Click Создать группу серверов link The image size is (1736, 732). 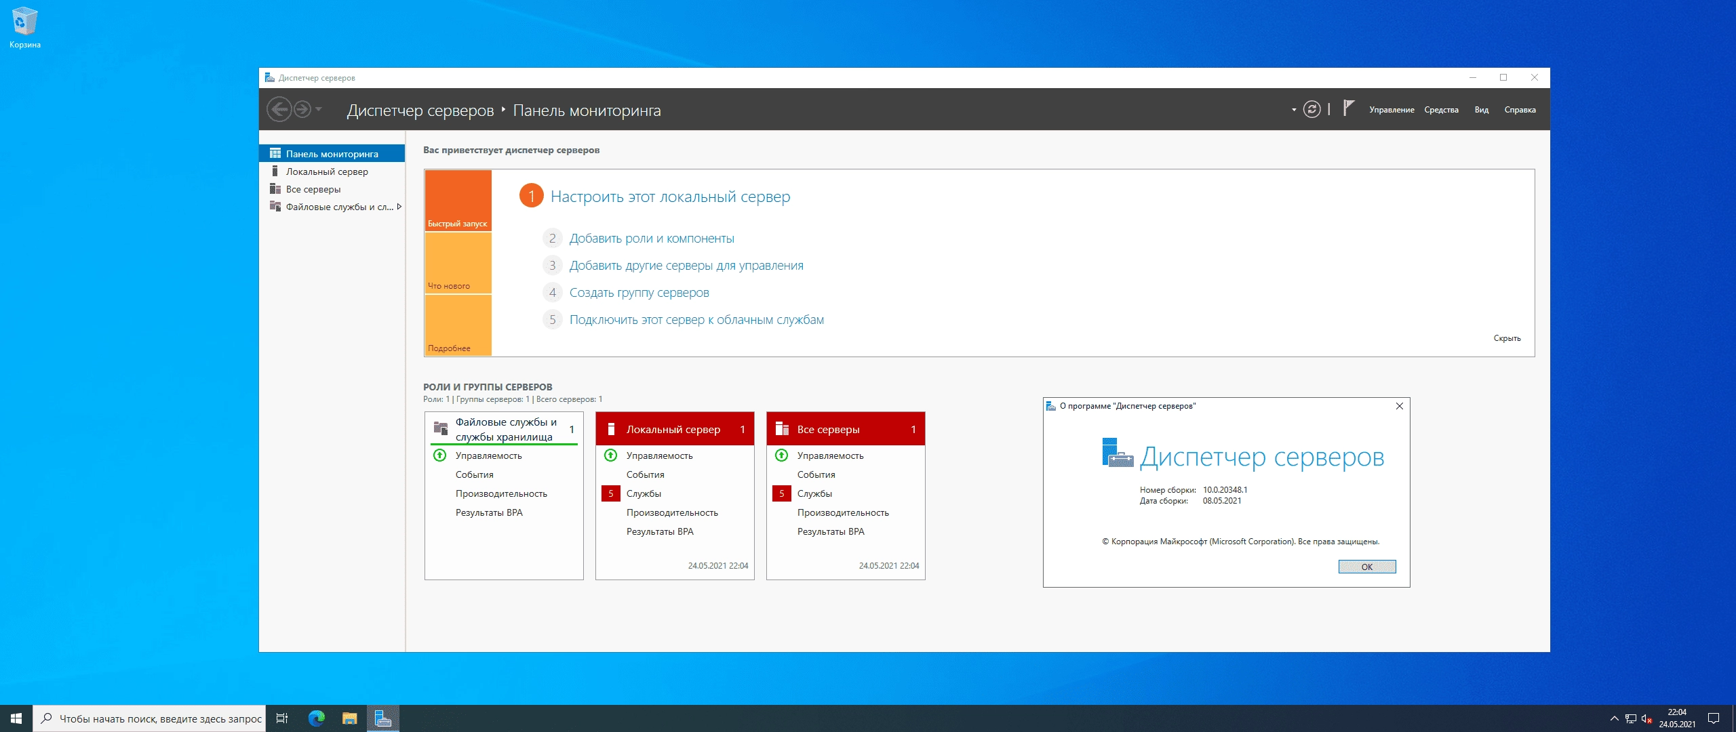(x=639, y=293)
